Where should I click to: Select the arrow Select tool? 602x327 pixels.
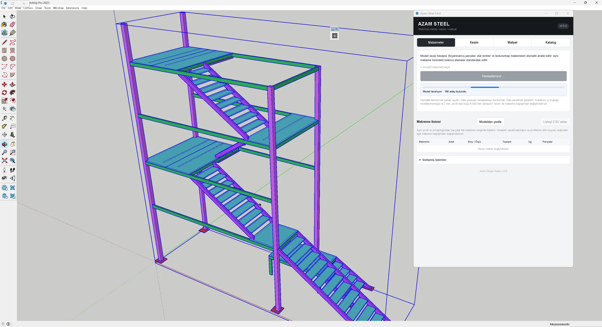click(4, 16)
